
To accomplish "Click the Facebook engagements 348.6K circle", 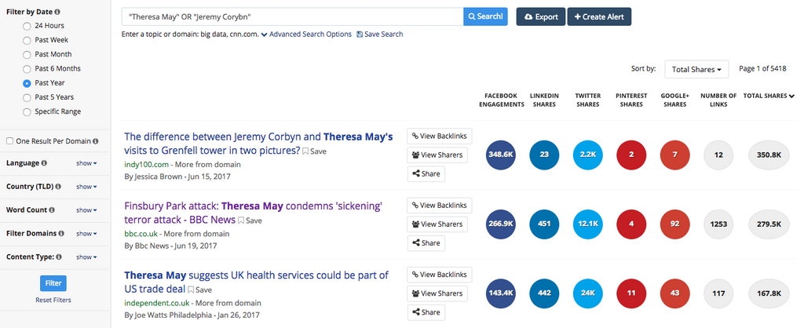I will click(x=500, y=155).
